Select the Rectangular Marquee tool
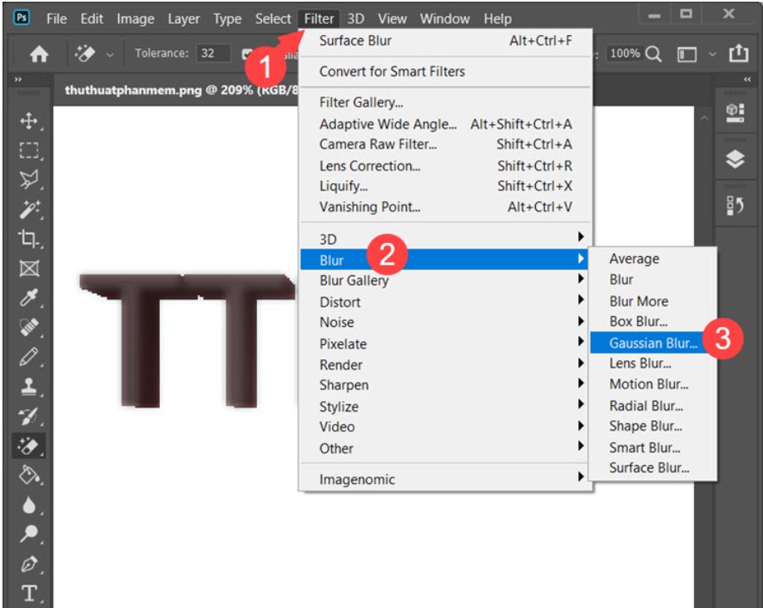 coord(29,151)
